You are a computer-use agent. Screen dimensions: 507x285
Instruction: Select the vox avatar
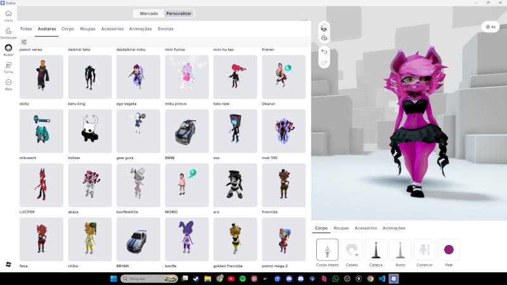[x=235, y=131]
